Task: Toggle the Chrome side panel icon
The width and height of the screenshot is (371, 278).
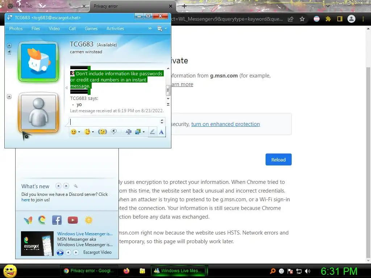Action: pos(339,19)
